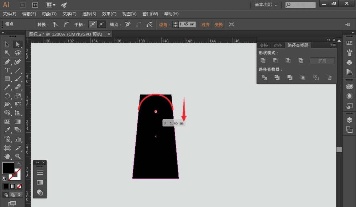Select the Rectangle tool
Viewport: 356px width, 207px height.
coord(7,79)
